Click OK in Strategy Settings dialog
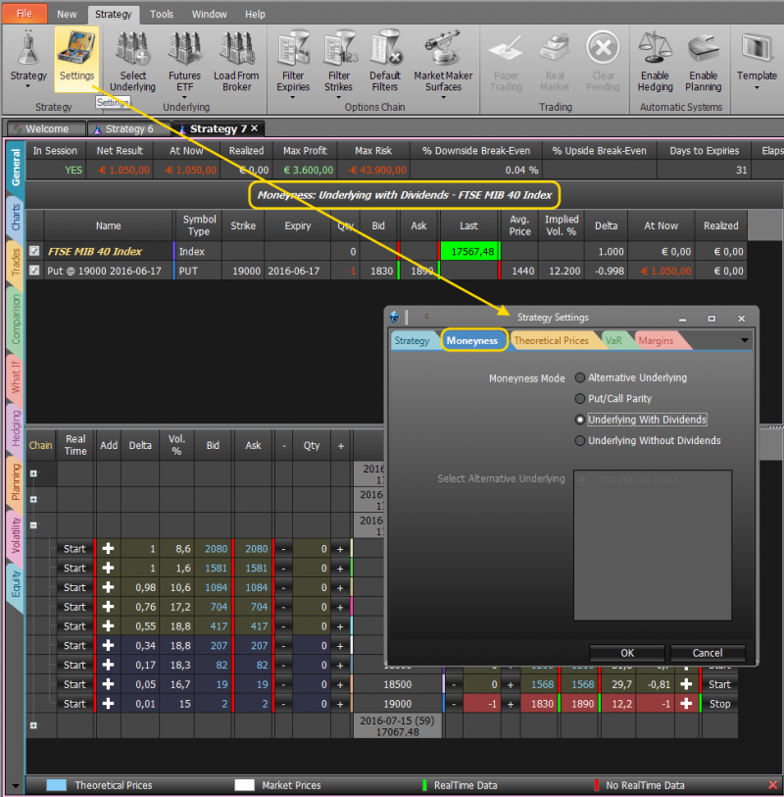Viewport: 784px width, 797px height. [627, 653]
